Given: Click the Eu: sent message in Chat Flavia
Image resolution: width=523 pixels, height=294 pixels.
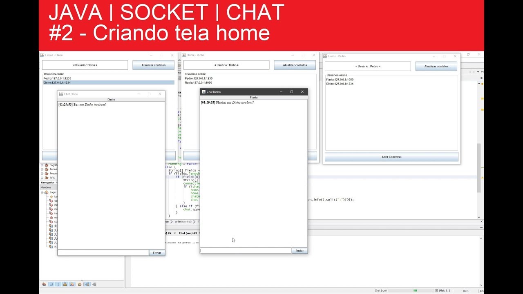Looking at the screenshot, I should point(82,105).
